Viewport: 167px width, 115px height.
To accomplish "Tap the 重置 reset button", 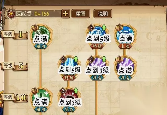I will coord(81,14).
